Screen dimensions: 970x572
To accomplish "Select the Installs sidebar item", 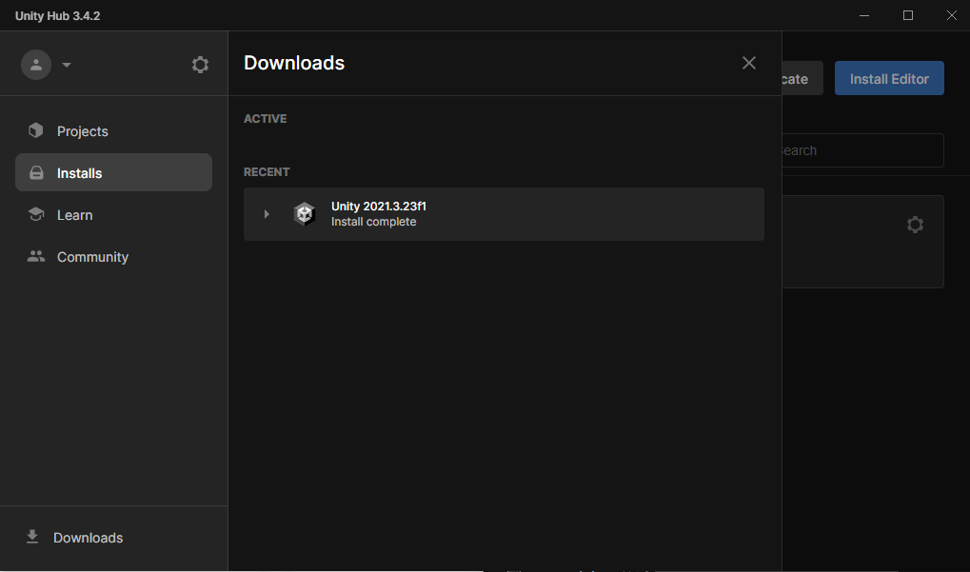I will click(x=114, y=172).
